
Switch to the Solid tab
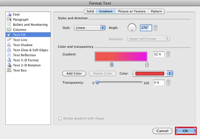pyautogui.click(x=90, y=11)
